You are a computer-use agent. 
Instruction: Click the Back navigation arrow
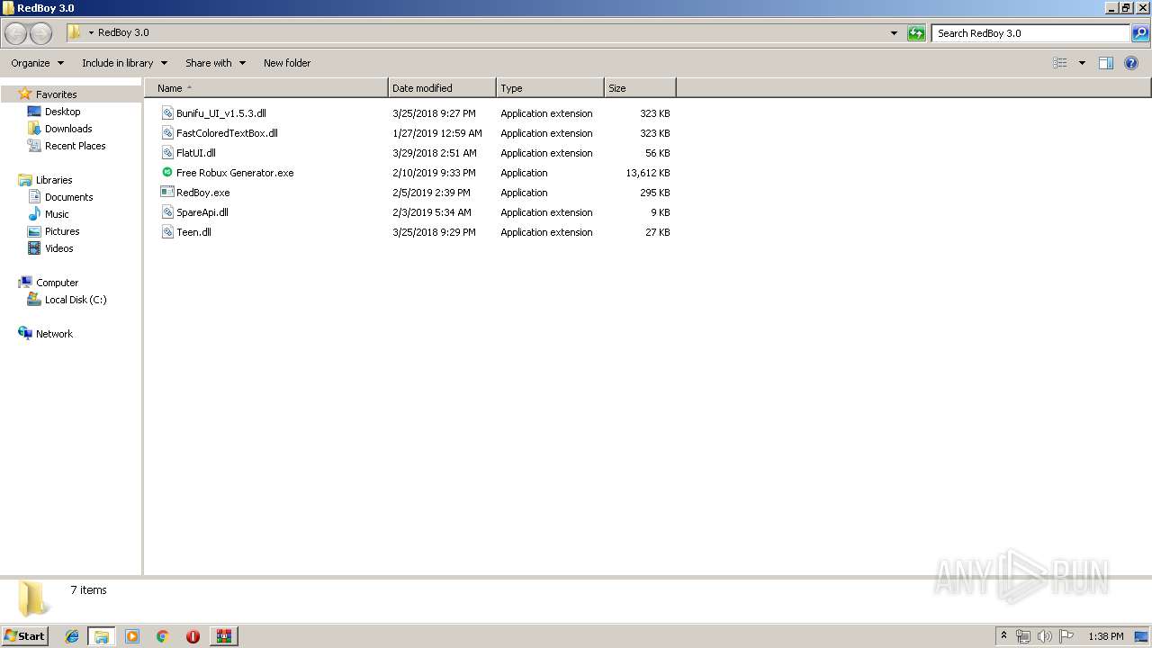coord(15,33)
